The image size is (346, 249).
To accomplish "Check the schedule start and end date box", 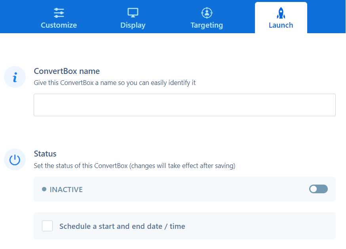I will [47, 226].
